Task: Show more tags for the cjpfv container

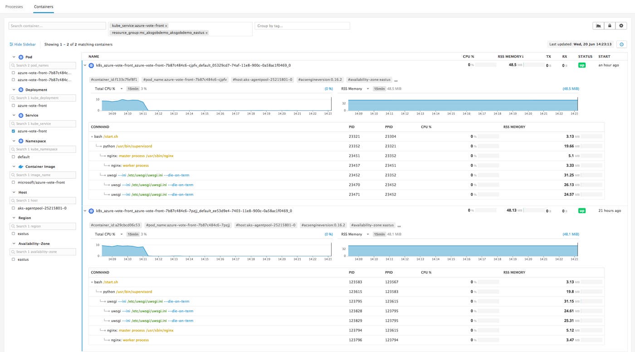Action: tap(396, 80)
